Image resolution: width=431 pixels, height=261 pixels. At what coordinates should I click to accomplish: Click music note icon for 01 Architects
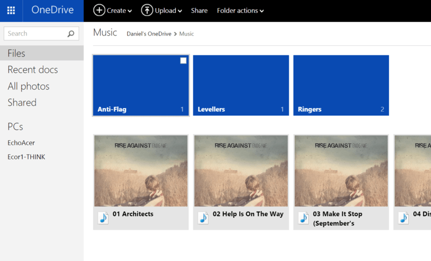(x=103, y=217)
